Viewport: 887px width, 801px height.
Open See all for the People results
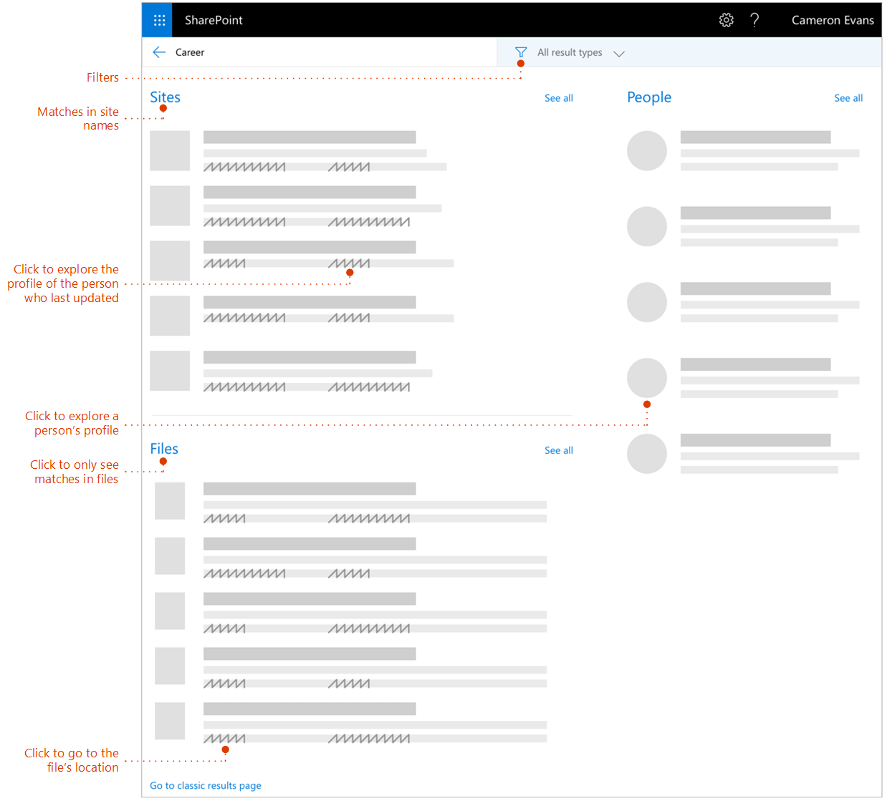point(848,98)
